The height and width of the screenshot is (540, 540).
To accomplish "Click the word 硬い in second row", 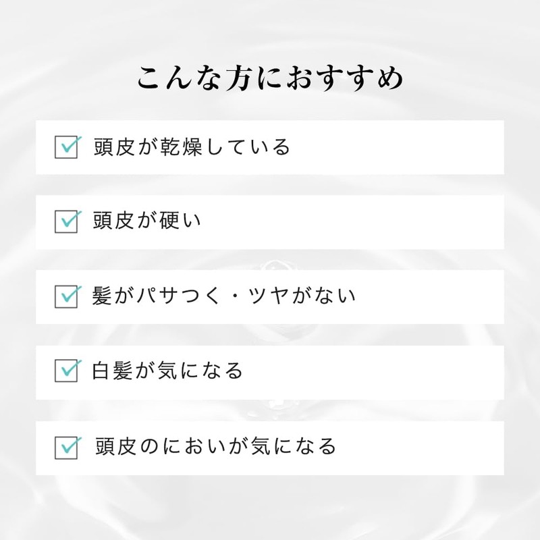I will [180, 221].
